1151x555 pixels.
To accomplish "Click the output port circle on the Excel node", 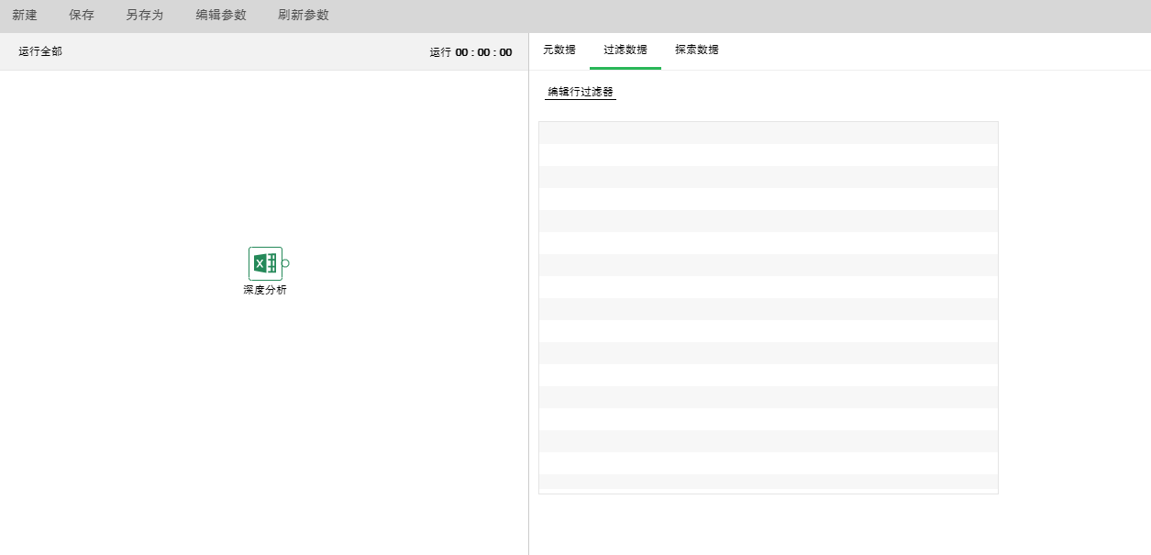I will click(x=286, y=263).
